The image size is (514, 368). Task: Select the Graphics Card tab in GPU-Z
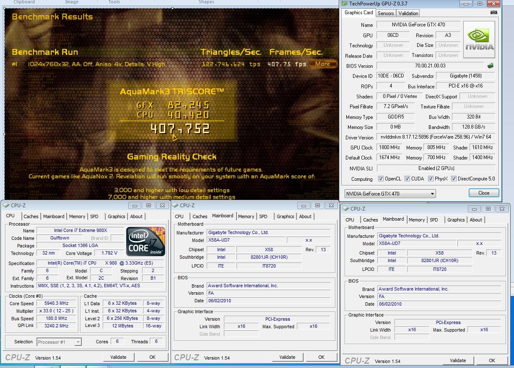coord(358,13)
